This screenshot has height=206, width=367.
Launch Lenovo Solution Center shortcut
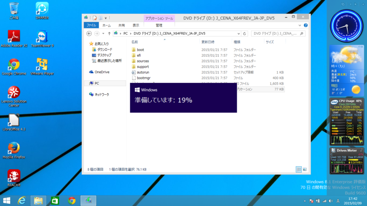coord(14,97)
